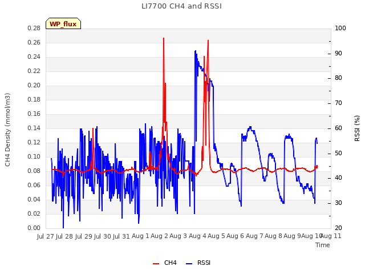Click the 0.00 left axis value
This screenshot has height=274, width=365.
34,228
